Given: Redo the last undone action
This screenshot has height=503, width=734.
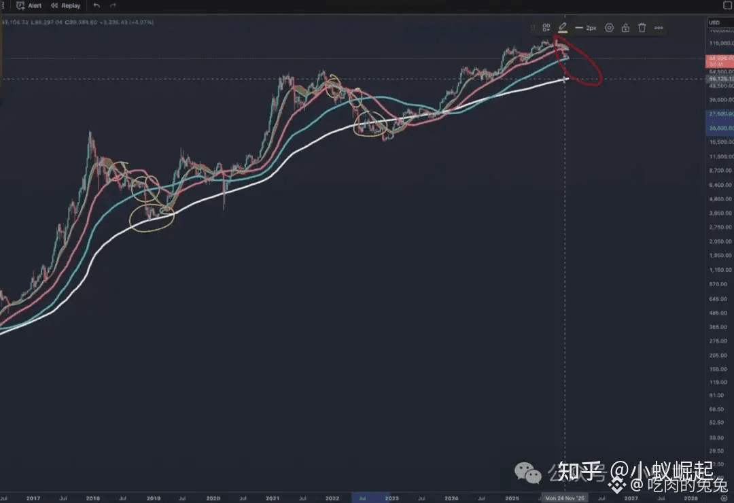Looking at the screenshot, I should [x=113, y=5].
